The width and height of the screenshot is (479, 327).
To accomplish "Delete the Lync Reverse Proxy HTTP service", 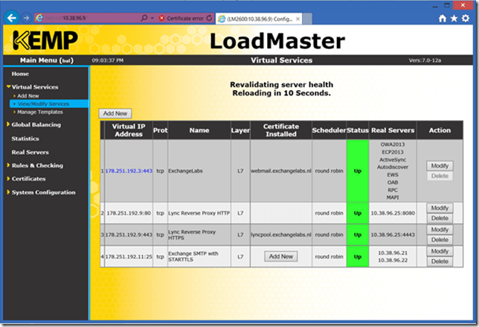I will click(x=440, y=218).
